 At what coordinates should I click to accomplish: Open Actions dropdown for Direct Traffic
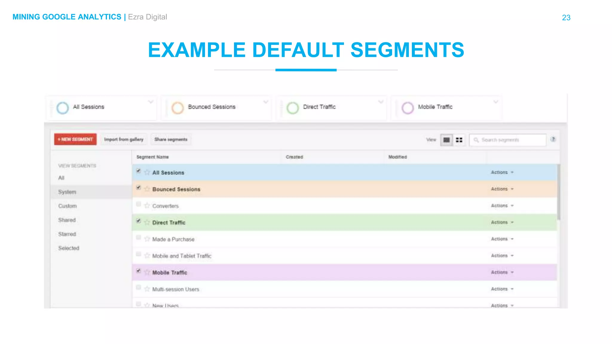502,222
